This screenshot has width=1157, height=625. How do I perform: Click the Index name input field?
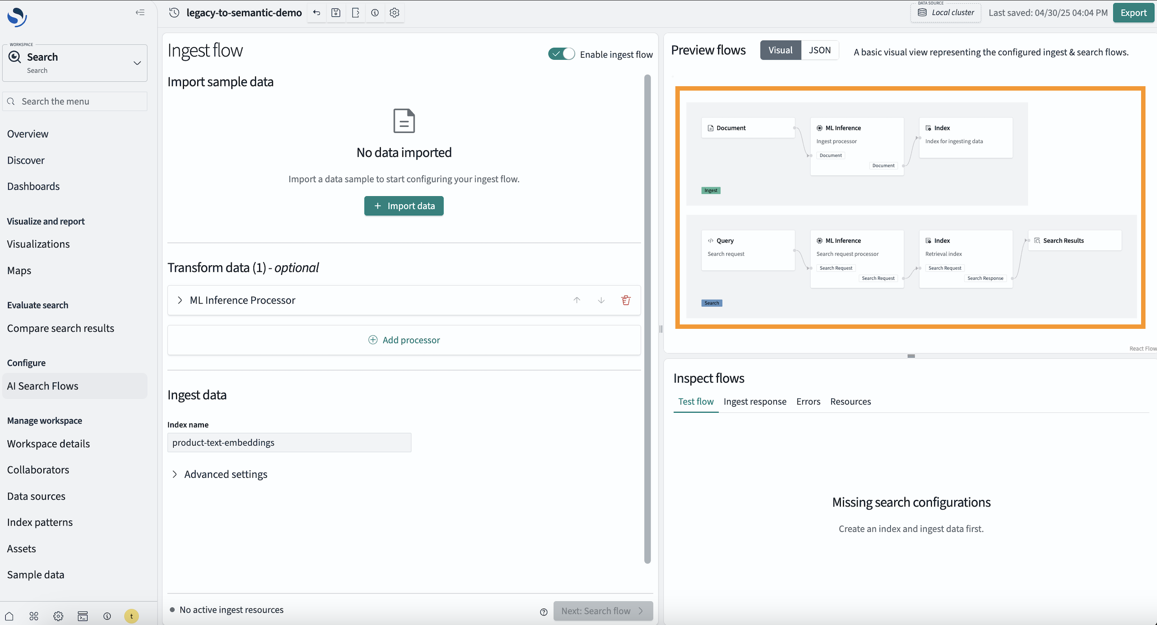pos(289,442)
